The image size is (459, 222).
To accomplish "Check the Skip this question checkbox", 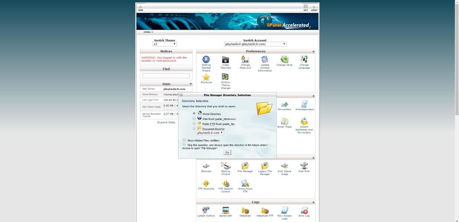I will point(184,145).
